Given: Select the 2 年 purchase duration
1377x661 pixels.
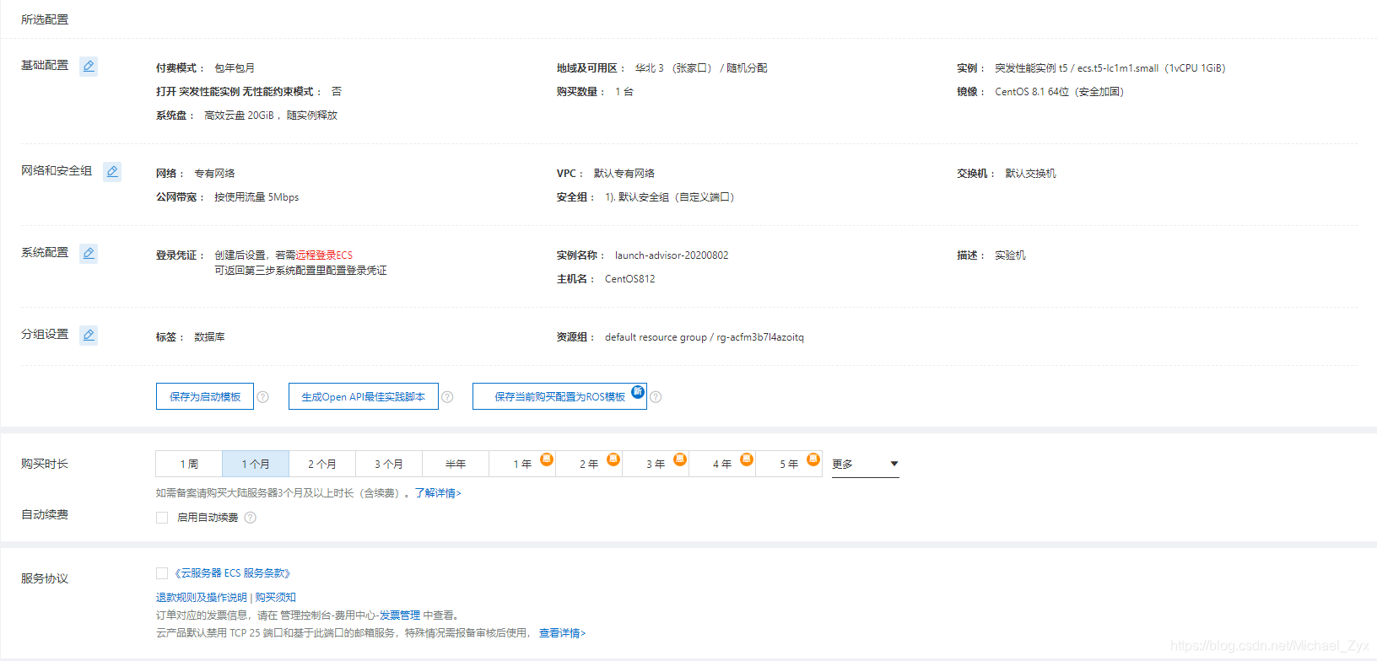Looking at the screenshot, I should pyautogui.click(x=589, y=464).
